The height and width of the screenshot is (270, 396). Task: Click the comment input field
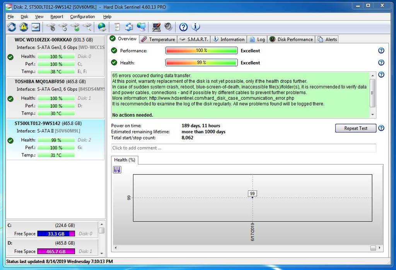(x=243, y=148)
